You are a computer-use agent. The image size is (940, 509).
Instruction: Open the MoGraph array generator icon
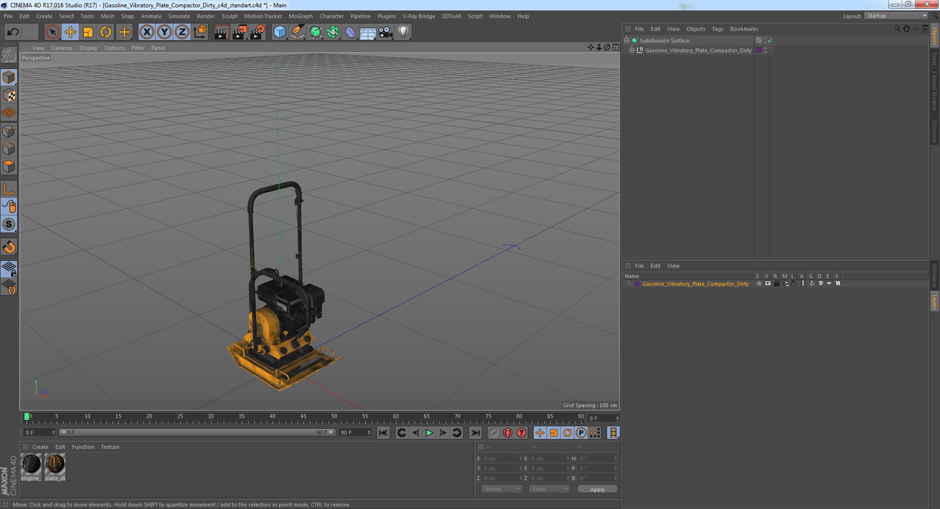(x=333, y=32)
